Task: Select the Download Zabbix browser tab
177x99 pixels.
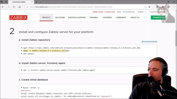Action: coord(21,2)
